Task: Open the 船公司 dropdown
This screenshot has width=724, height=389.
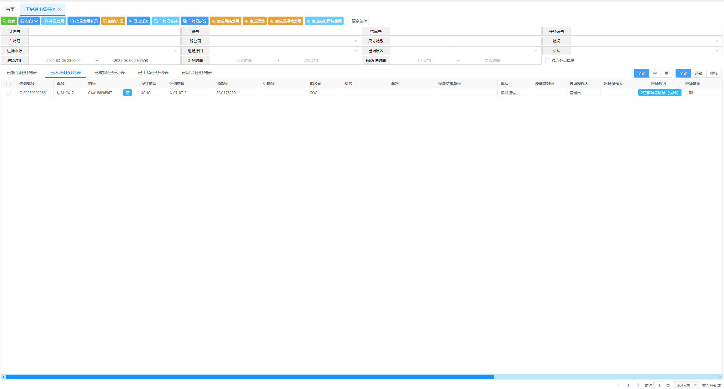Action: [285, 41]
